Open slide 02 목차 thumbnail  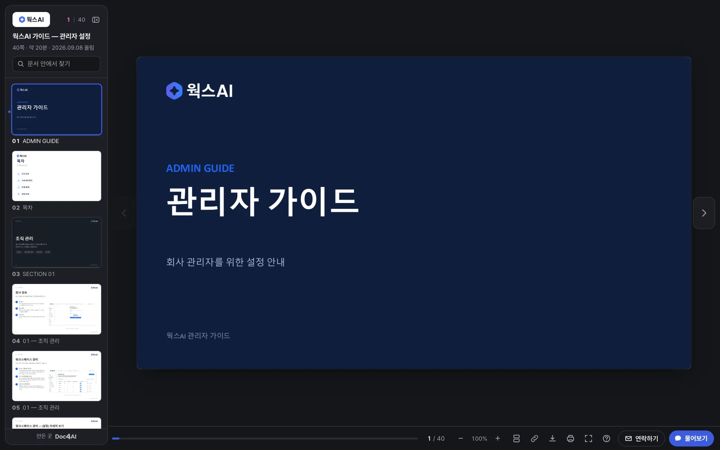coord(57,176)
